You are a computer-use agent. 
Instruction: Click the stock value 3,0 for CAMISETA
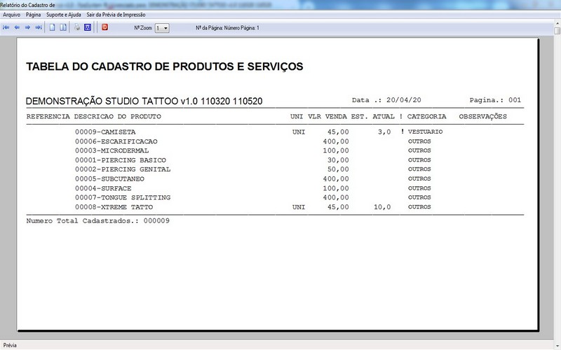click(384, 132)
